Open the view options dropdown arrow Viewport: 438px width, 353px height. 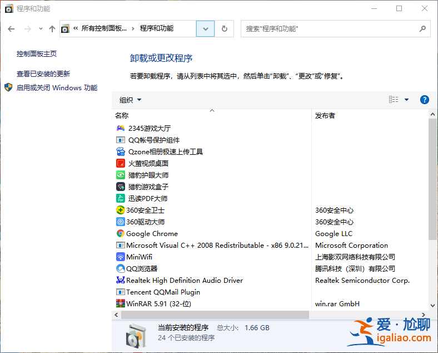tap(406, 100)
